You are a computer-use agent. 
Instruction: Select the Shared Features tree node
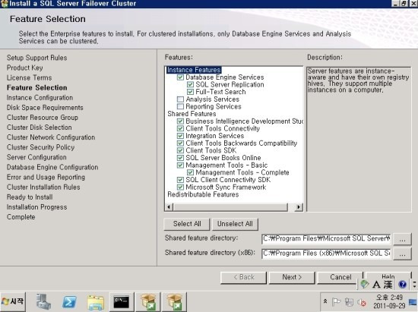coord(192,114)
